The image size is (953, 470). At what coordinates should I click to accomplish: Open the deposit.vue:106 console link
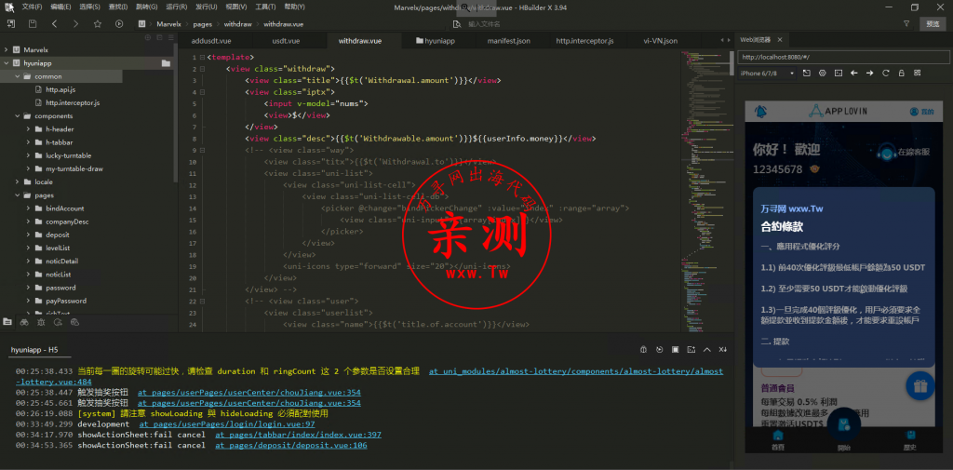[291, 446]
